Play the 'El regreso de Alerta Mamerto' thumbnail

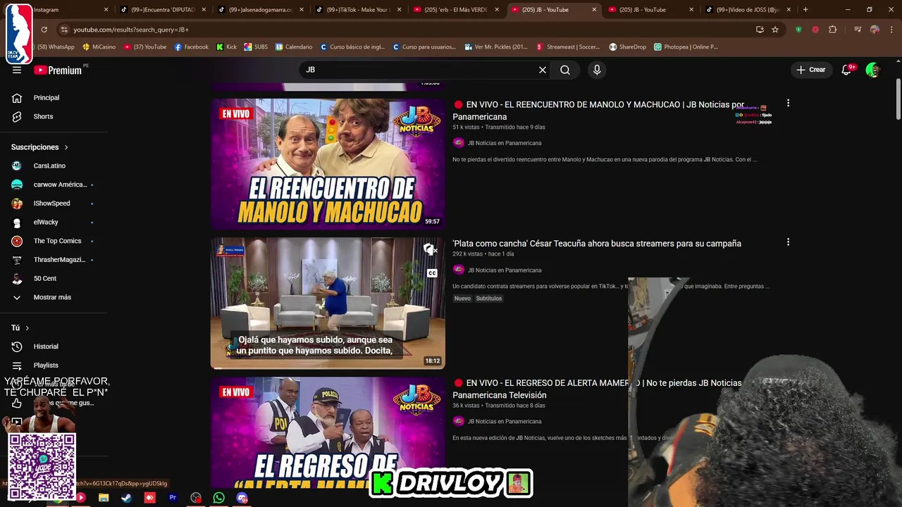point(328,433)
